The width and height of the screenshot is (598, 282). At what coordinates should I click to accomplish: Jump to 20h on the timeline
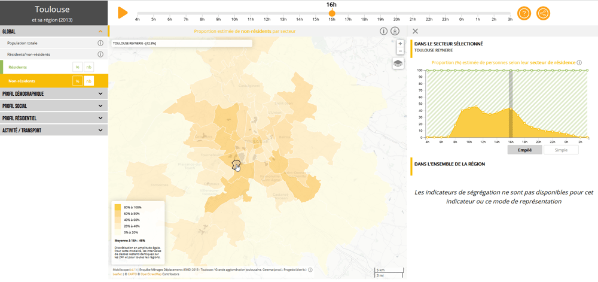point(396,19)
